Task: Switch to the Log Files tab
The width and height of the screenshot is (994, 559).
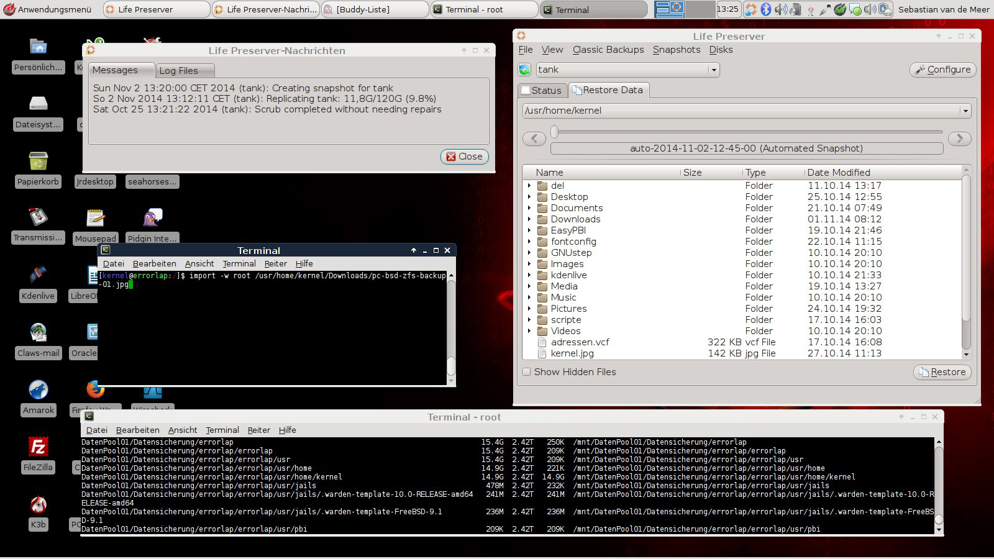Action: [185, 71]
